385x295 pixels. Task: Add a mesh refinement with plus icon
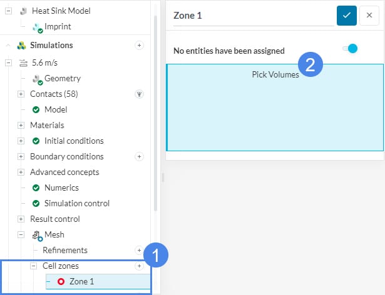pyautogui.click(x=140, y=250)
